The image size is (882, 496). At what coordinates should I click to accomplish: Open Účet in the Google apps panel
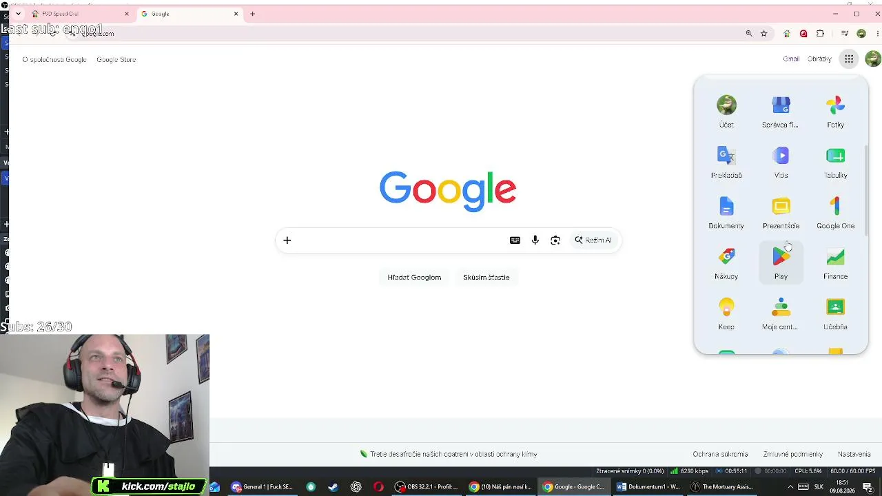coord(726,112)
